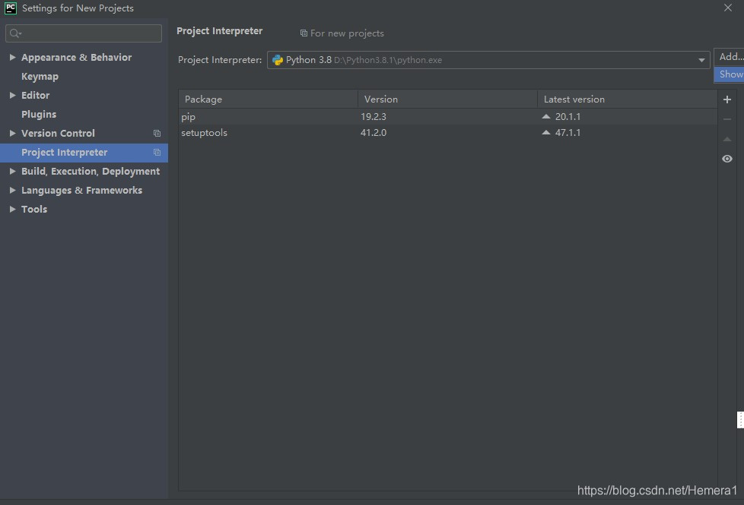
Task: Expand Build, Execution, Deployment section
Action: click(x=13, y=171)
